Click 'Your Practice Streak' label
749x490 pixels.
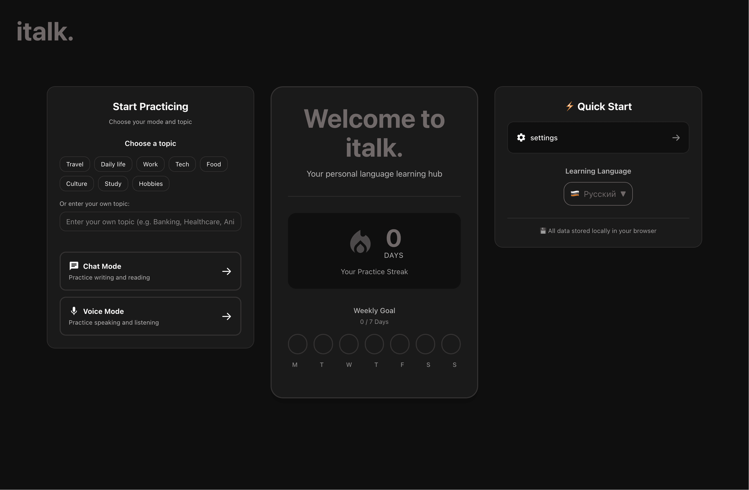374,272
